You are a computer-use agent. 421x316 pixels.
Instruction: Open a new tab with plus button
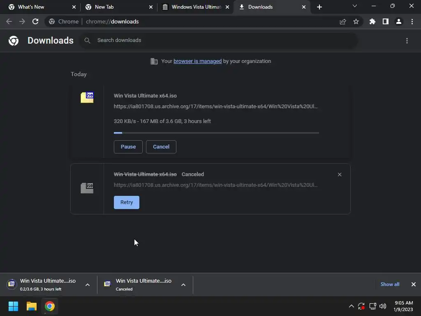click(319, 7)
